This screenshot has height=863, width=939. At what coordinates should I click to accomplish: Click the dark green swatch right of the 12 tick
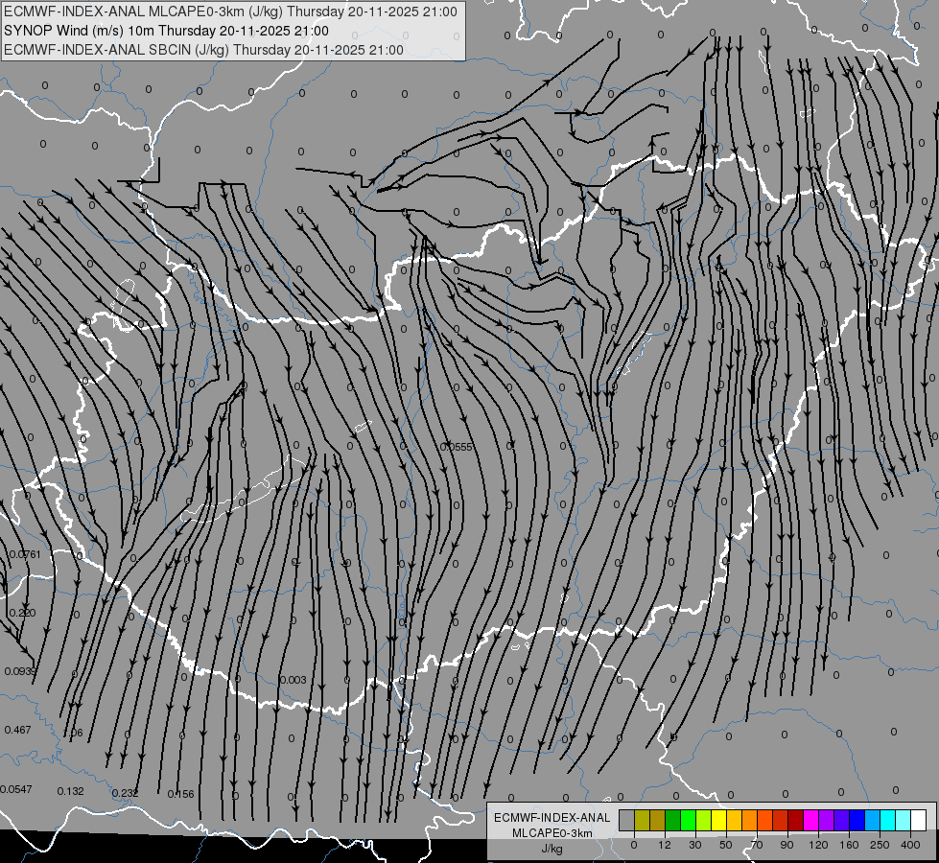coord(673,820)
